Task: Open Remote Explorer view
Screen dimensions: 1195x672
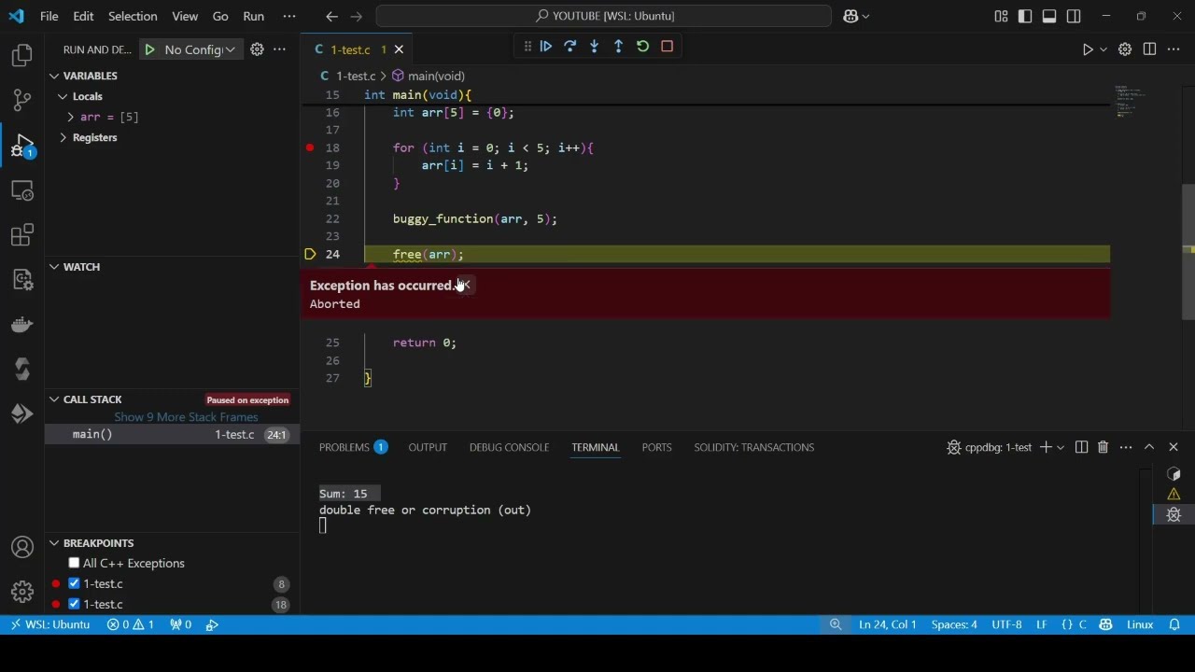Action: pos(22,190)
